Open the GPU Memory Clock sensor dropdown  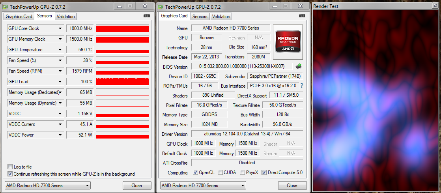pos(60,39)
